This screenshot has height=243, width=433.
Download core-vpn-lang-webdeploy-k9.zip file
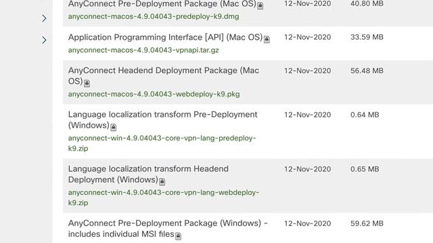click(164, 198)
